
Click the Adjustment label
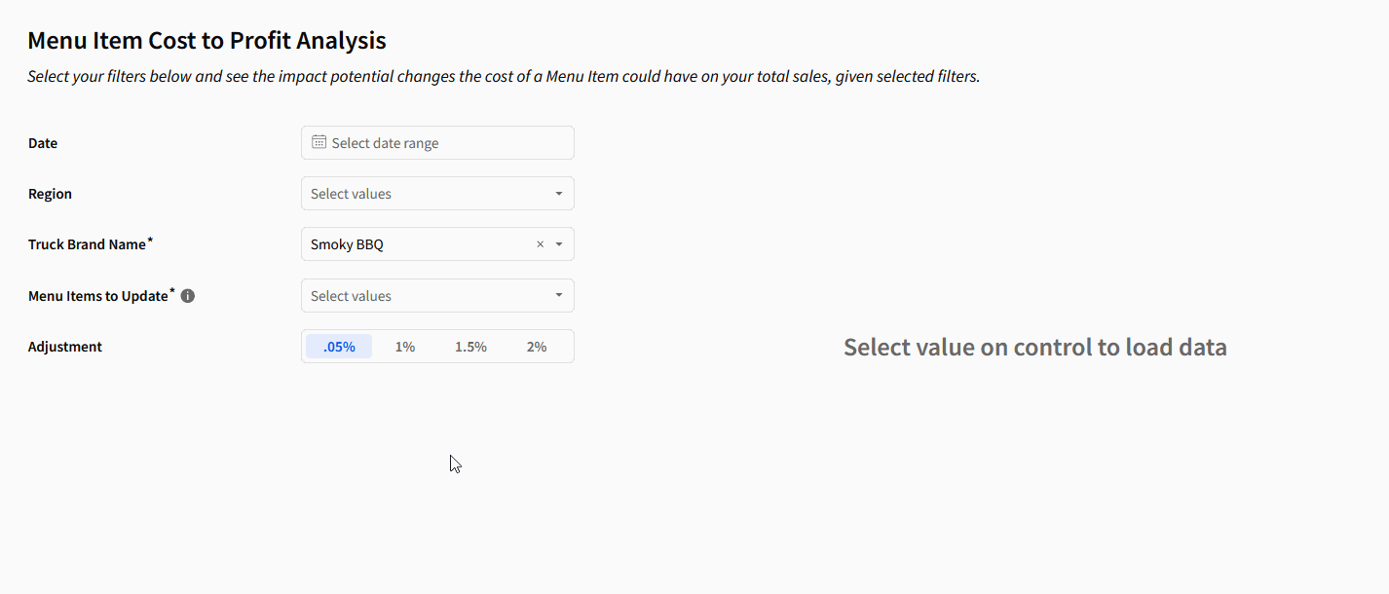[65, 347]
